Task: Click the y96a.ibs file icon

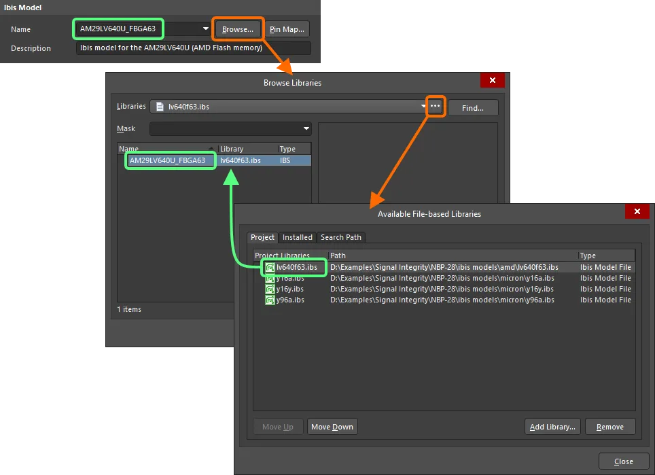Action: 270,300
